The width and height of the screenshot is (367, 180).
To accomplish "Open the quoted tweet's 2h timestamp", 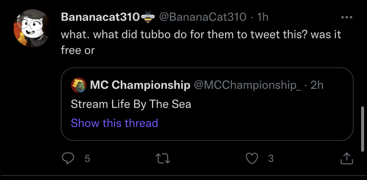I will (x=317, y=85).
